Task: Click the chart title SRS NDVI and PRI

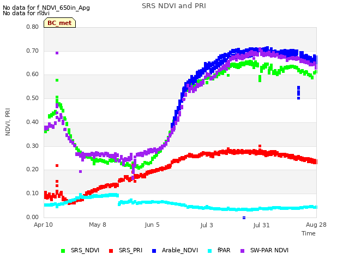Action: coord(174,6)
